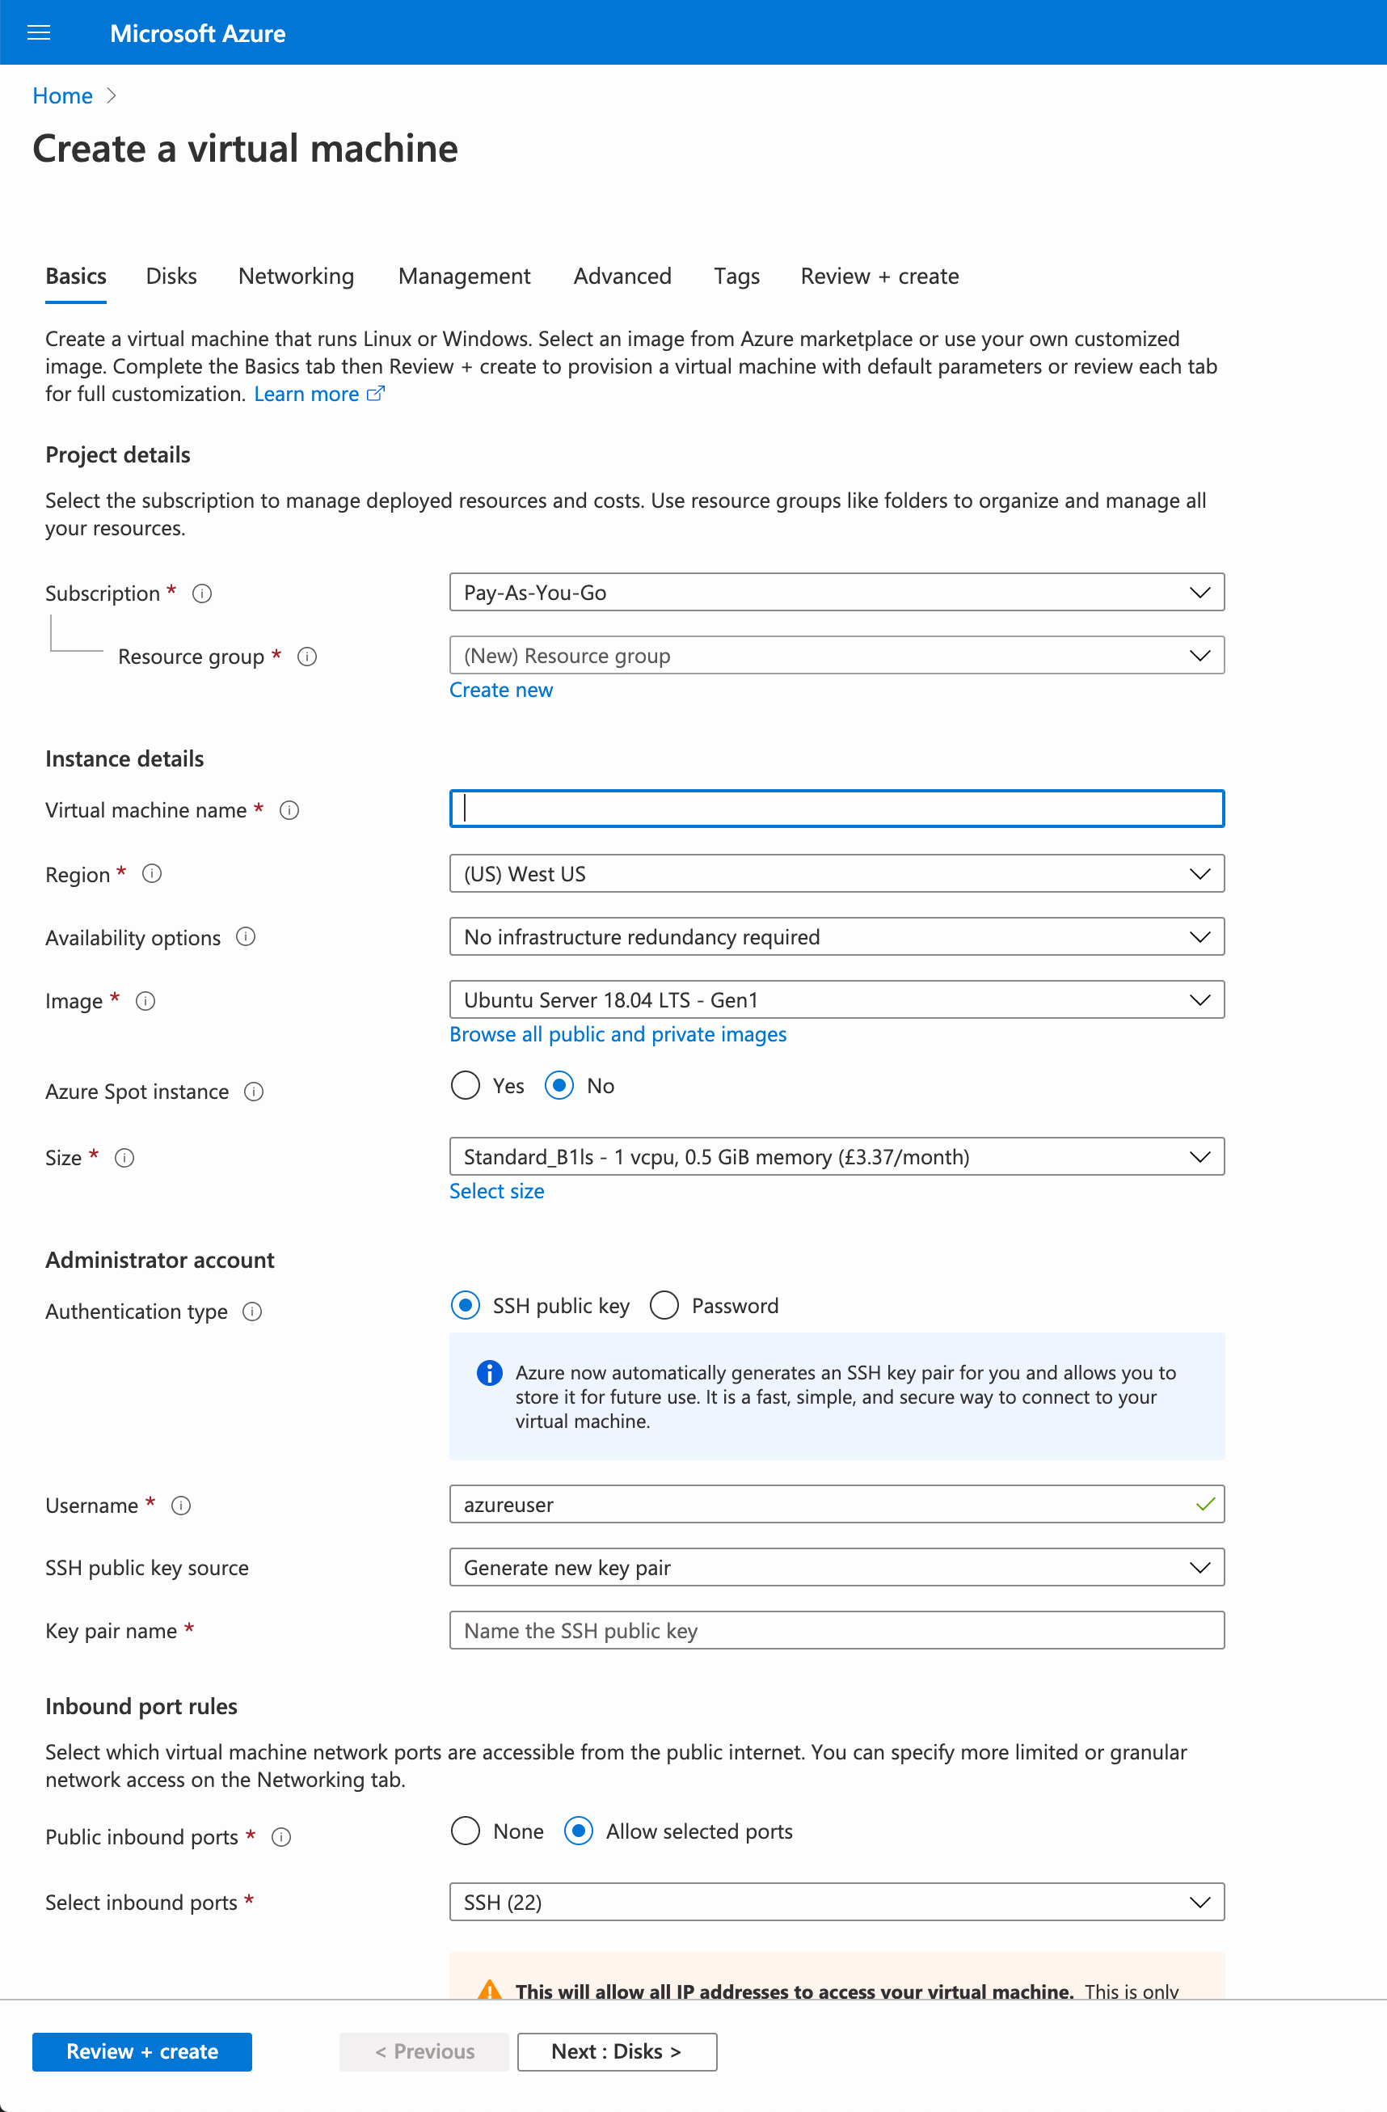Viewport: 1387px width, 2112px height.
Task: Select Password authentication type
Action: click(664, 1304)
